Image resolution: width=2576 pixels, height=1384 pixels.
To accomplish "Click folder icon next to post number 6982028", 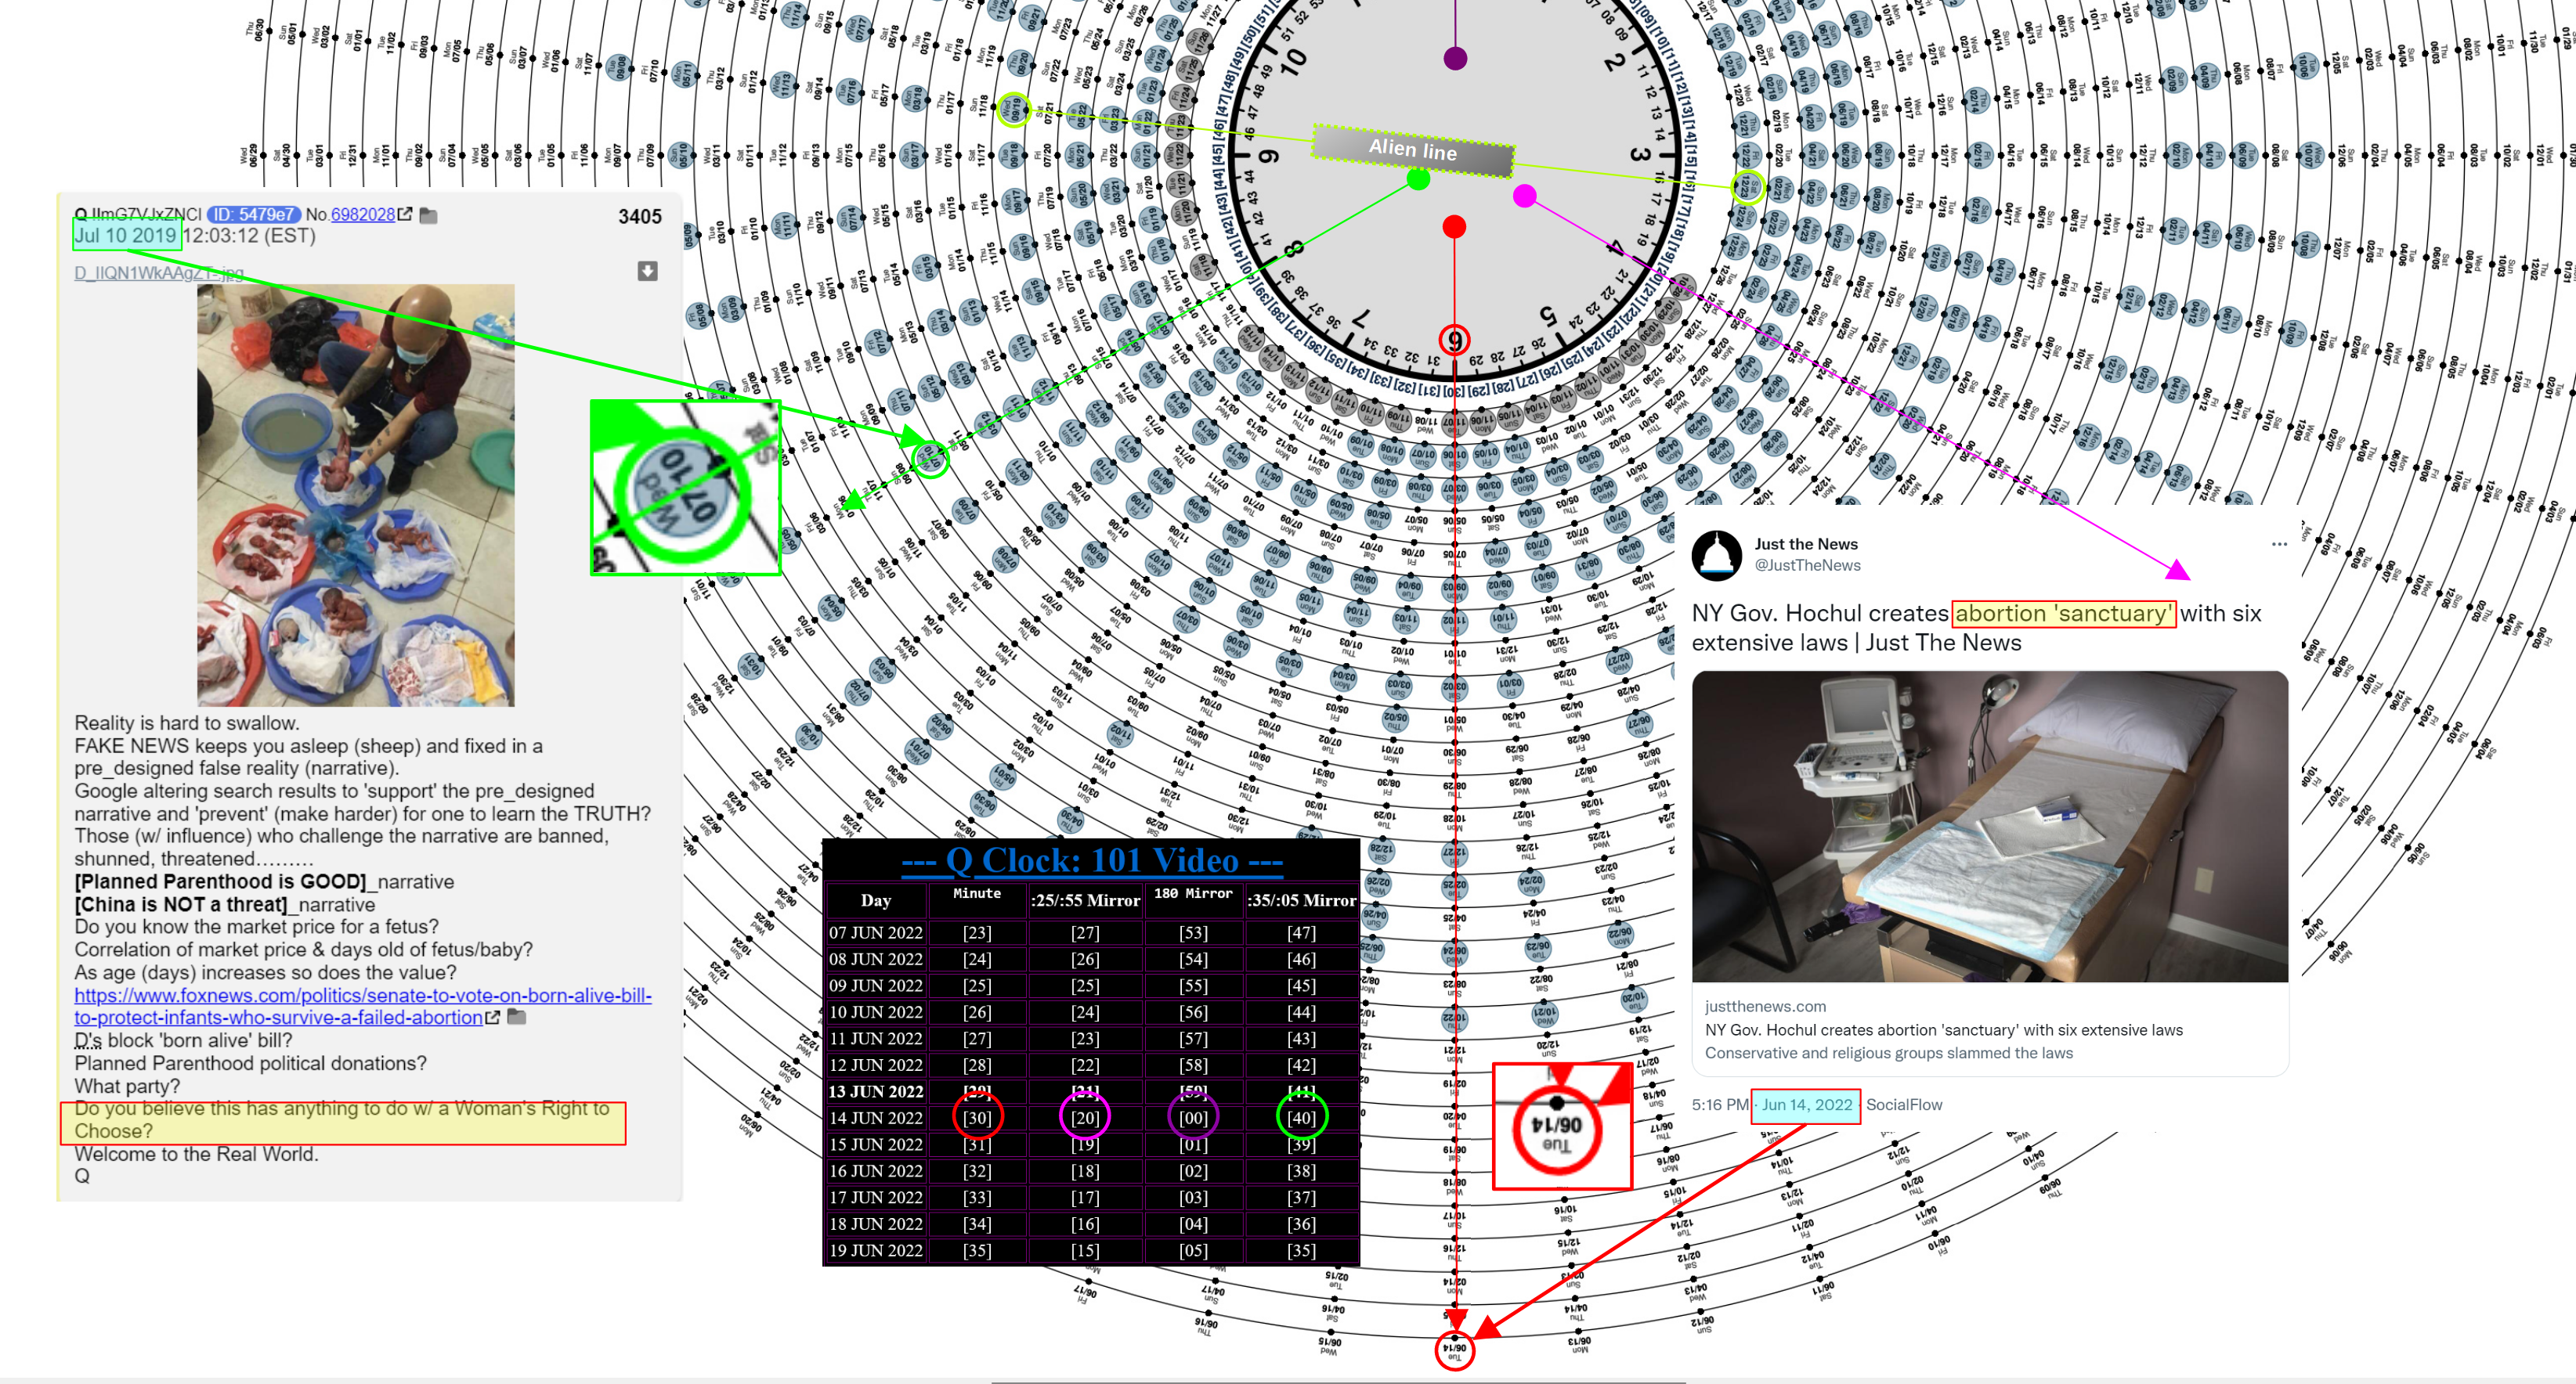I will pyautogui.click(x=428, y=214).
